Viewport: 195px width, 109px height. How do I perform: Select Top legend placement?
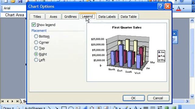pyautogui.click(x=36, y=48)
